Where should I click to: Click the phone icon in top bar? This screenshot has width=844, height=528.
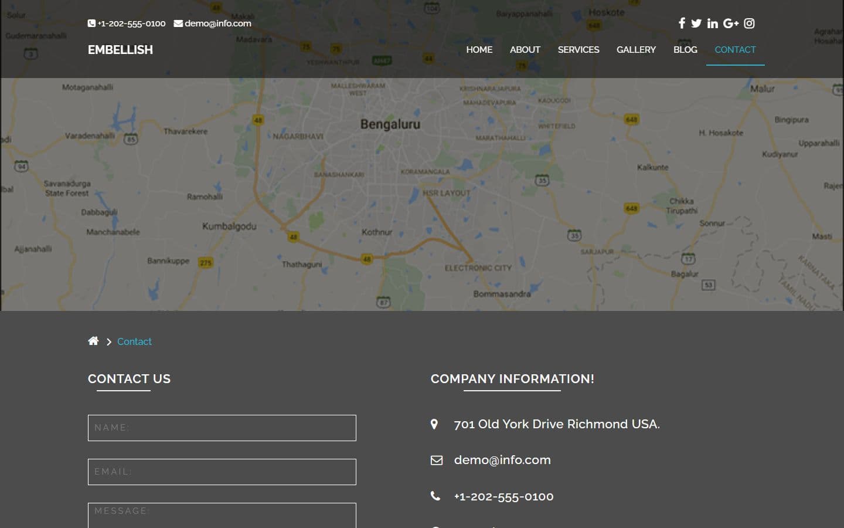[91, 23]
